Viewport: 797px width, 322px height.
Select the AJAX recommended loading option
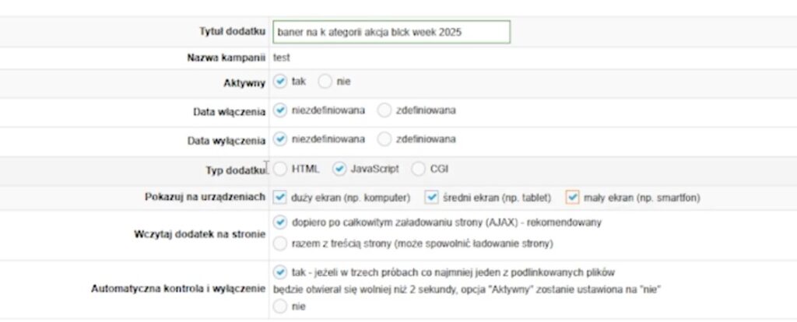[x=281, y=222]
